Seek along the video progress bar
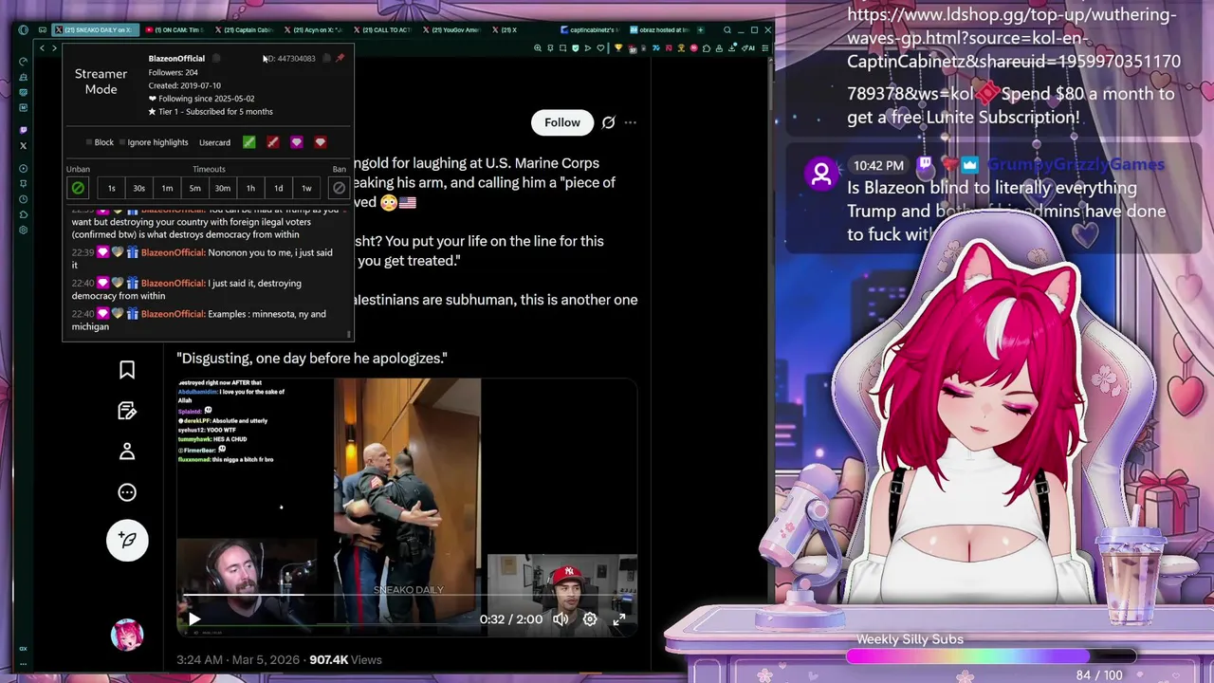The height and width of the screenshot is (683, 1214). pos(408,596)
